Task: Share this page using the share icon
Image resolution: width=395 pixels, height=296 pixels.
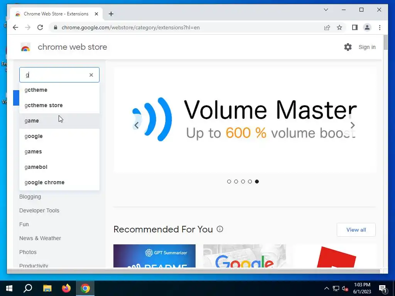Action: (327, 27)
